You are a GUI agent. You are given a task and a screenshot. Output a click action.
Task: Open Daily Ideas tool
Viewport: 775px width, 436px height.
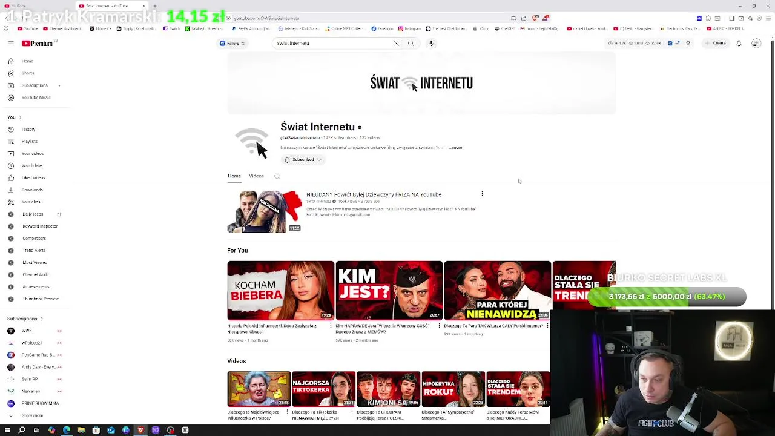[x=33, y=214]
